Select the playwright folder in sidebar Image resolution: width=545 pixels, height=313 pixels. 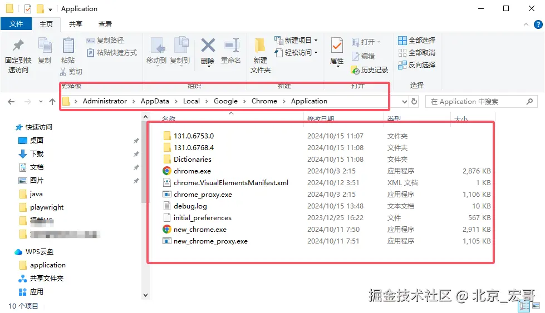41,207
